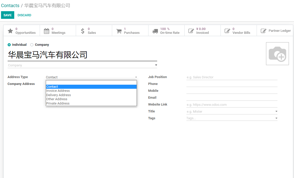The image size is (294, 178).
Task: Select the Individual radio button
Action: (x=9, y=45)
